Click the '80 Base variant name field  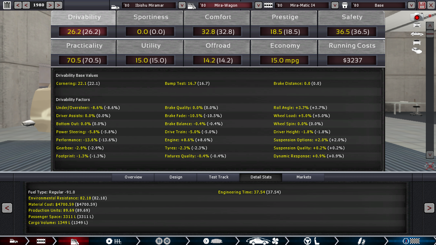point(378,5)
